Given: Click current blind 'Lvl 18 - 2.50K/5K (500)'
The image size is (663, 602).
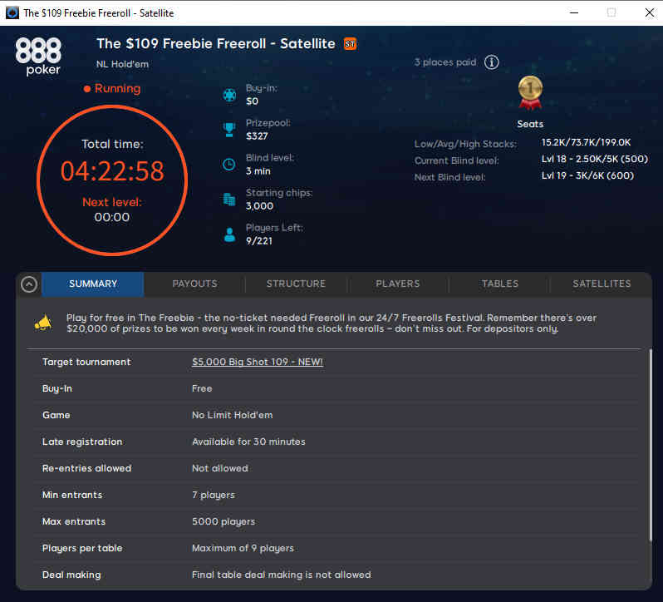Looking at the screenshot, I should click(x=595, y=159).
